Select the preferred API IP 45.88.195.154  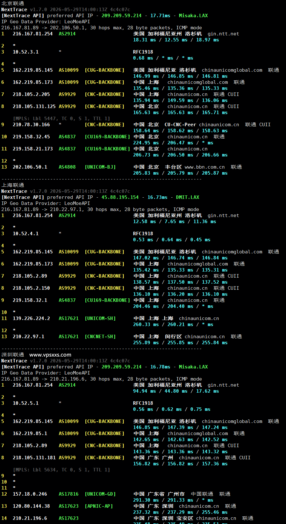[x=120, y=197]
